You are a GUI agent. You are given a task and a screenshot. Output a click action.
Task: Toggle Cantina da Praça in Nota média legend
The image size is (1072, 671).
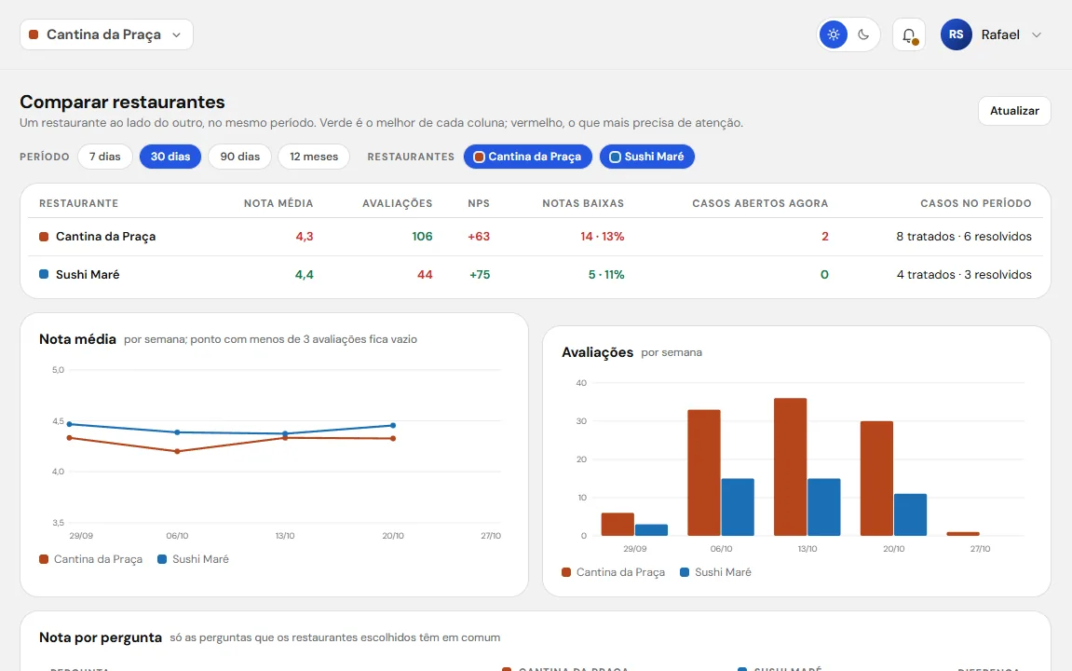(91, 559)
